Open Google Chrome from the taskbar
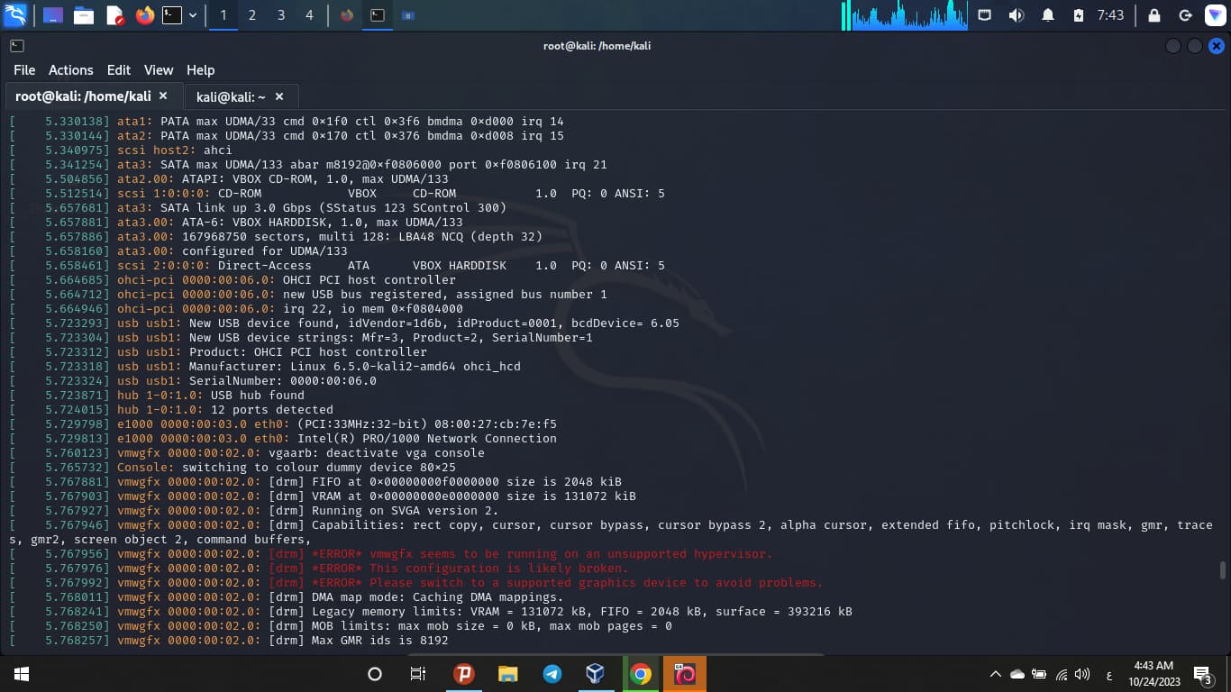1231x692 pixels. (641, 674)
